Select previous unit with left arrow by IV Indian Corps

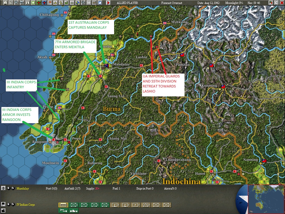[9, 205]
